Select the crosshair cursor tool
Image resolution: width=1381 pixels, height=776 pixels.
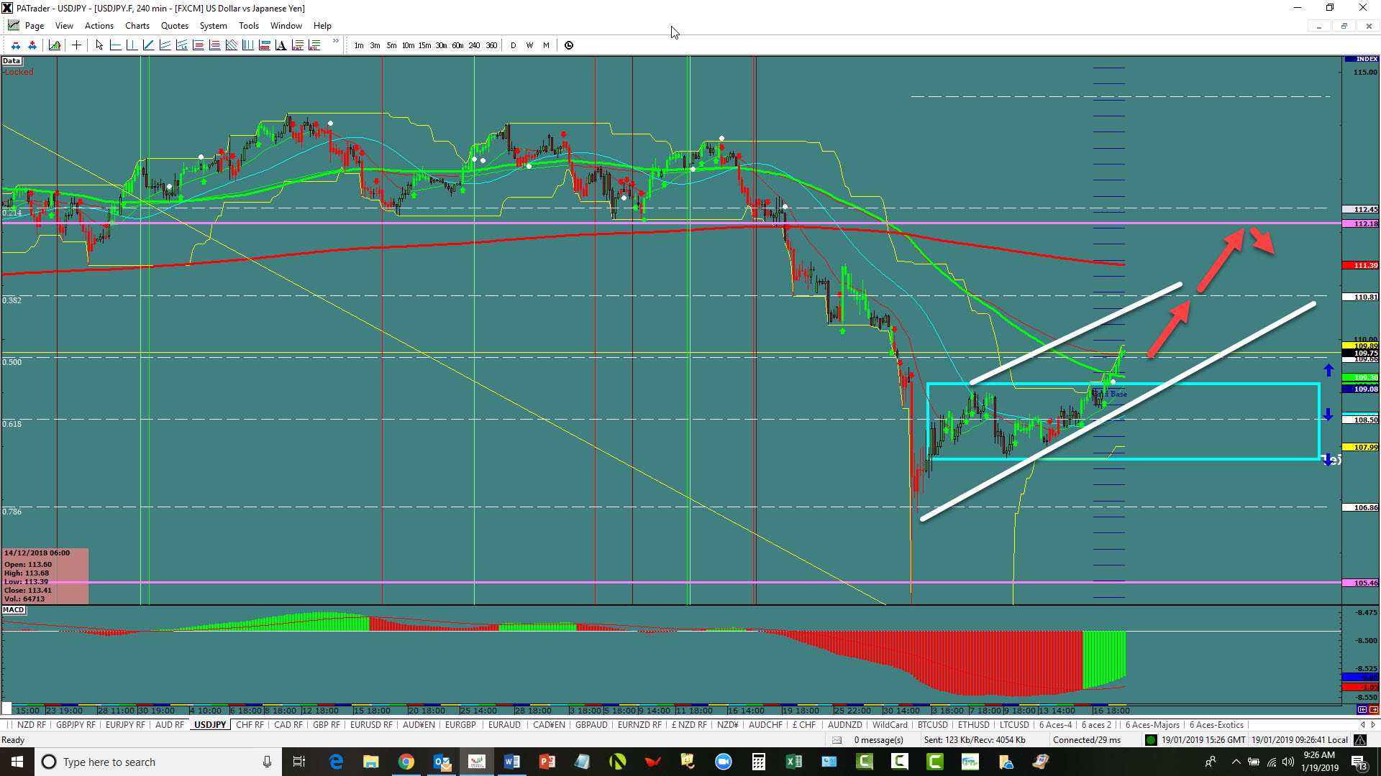[x=76, y=45]
